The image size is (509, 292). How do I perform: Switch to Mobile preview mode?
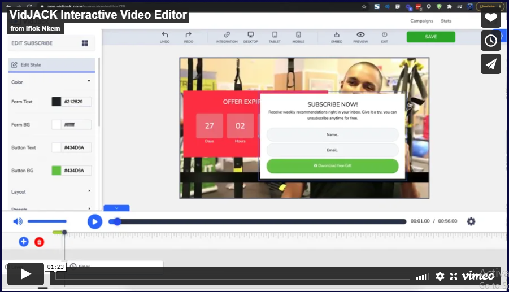(x=298, y=34)
